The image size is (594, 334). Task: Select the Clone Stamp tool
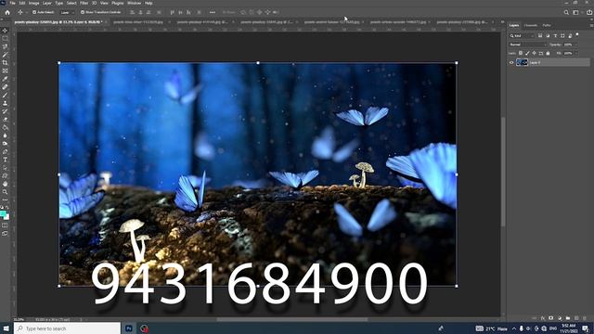tap(5, 103)
